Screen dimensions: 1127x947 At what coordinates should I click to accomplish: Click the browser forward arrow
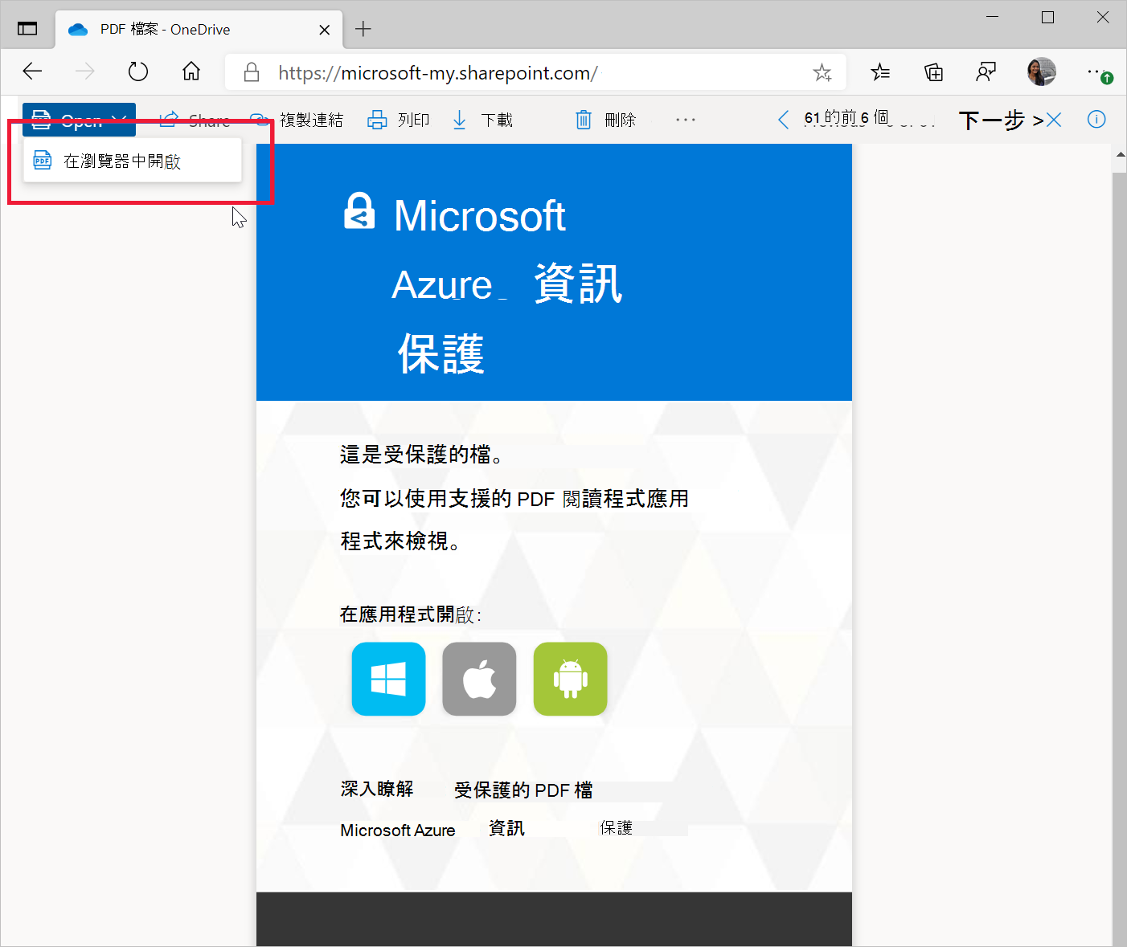click(84, 71)
